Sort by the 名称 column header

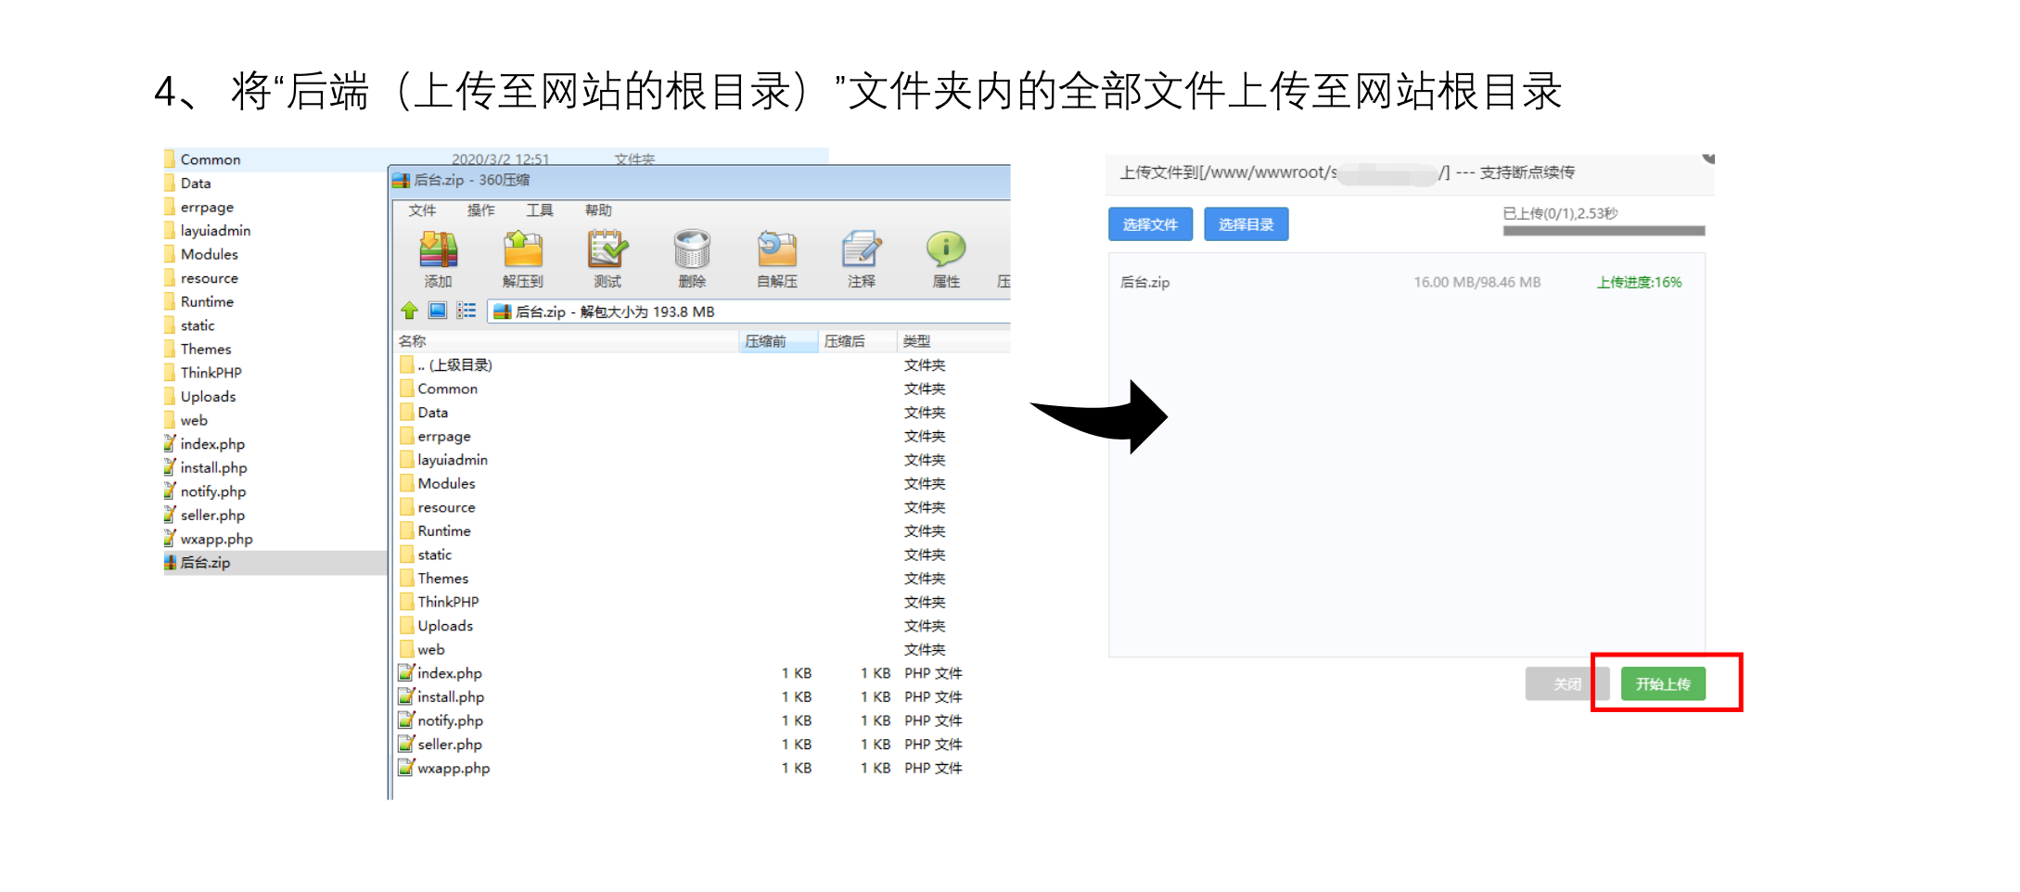(x=568, y=341)
